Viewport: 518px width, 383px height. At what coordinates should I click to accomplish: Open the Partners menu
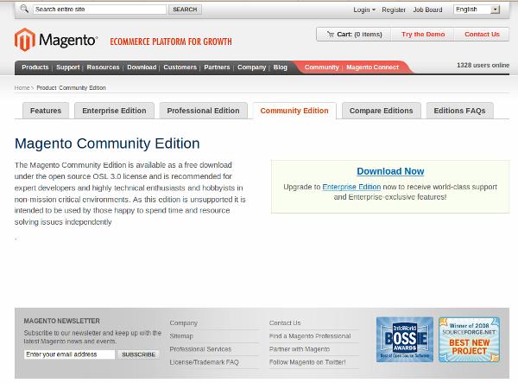217,67
